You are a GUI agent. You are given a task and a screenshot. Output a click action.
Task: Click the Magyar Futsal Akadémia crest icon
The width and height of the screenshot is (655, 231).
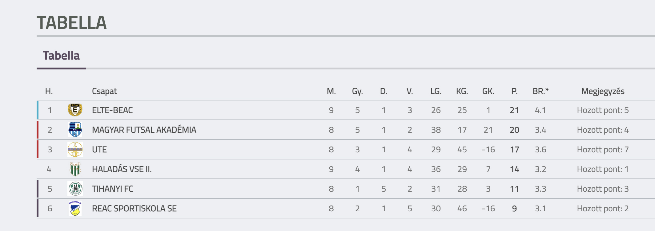75,130
